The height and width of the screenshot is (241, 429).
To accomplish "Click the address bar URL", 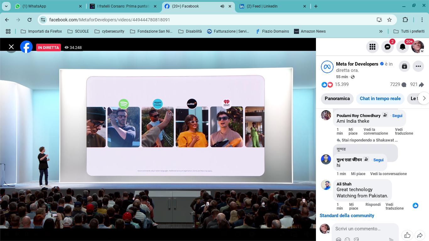I will pos(110,20).
